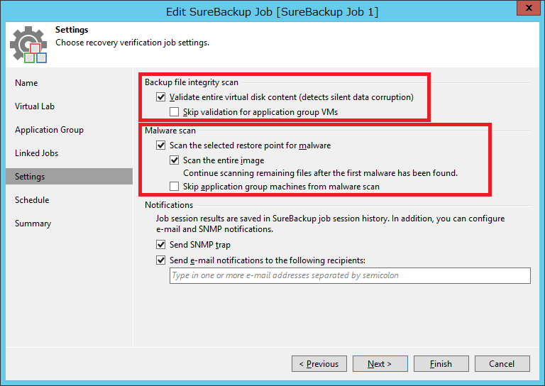Viewport: 545px width, 386px height.
Task: Enable Skip validation for application group VMs
Action: (174, 112)
